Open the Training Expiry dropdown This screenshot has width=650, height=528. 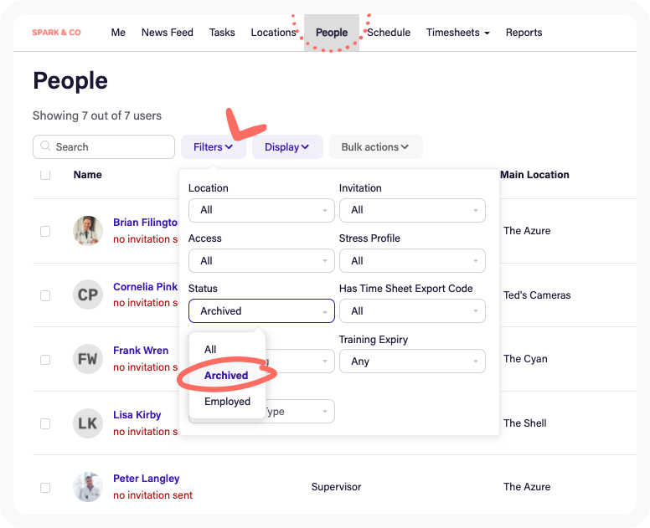click(x=412, y=361)
